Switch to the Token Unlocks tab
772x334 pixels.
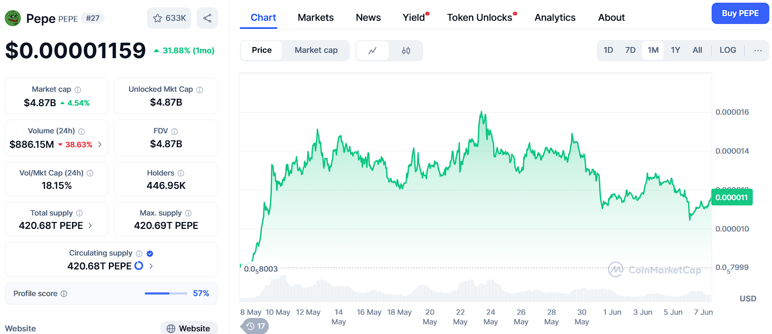pyautogui.click(x=479, y=18)
